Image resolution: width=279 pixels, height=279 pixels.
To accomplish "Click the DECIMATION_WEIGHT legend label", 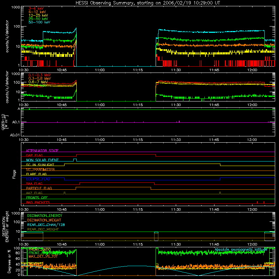I will (x=44, y=220).
